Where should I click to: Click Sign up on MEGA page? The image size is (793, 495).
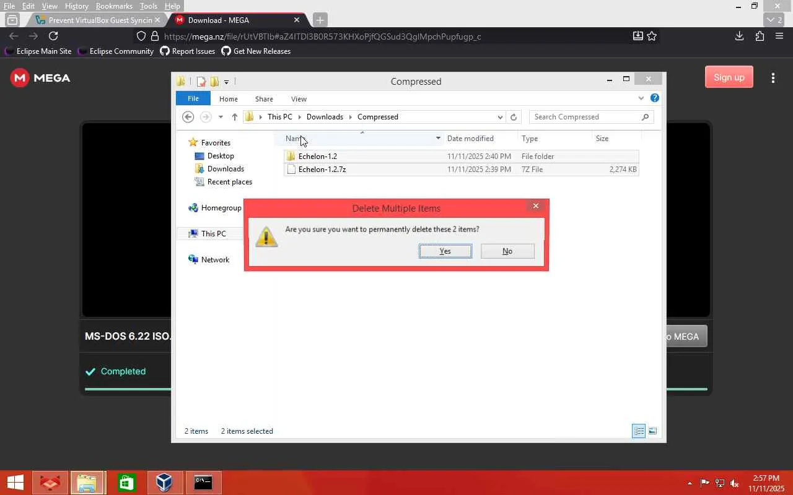729,77
